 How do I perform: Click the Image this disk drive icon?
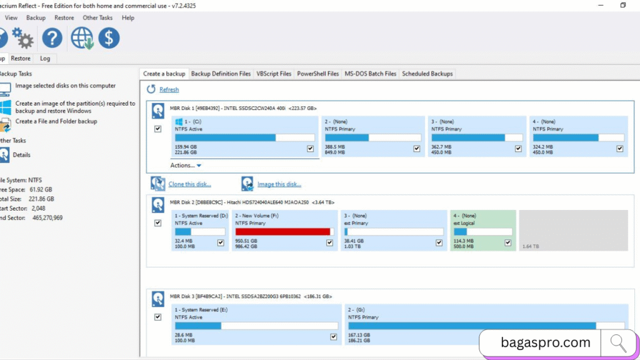tap(247, 182)
